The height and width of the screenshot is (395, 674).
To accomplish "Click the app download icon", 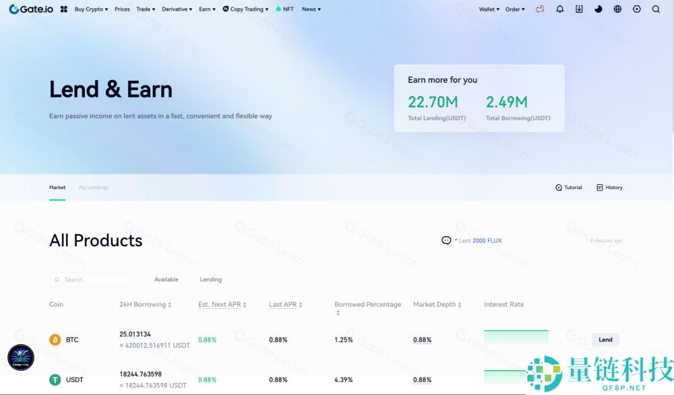I will pos(579,9).
